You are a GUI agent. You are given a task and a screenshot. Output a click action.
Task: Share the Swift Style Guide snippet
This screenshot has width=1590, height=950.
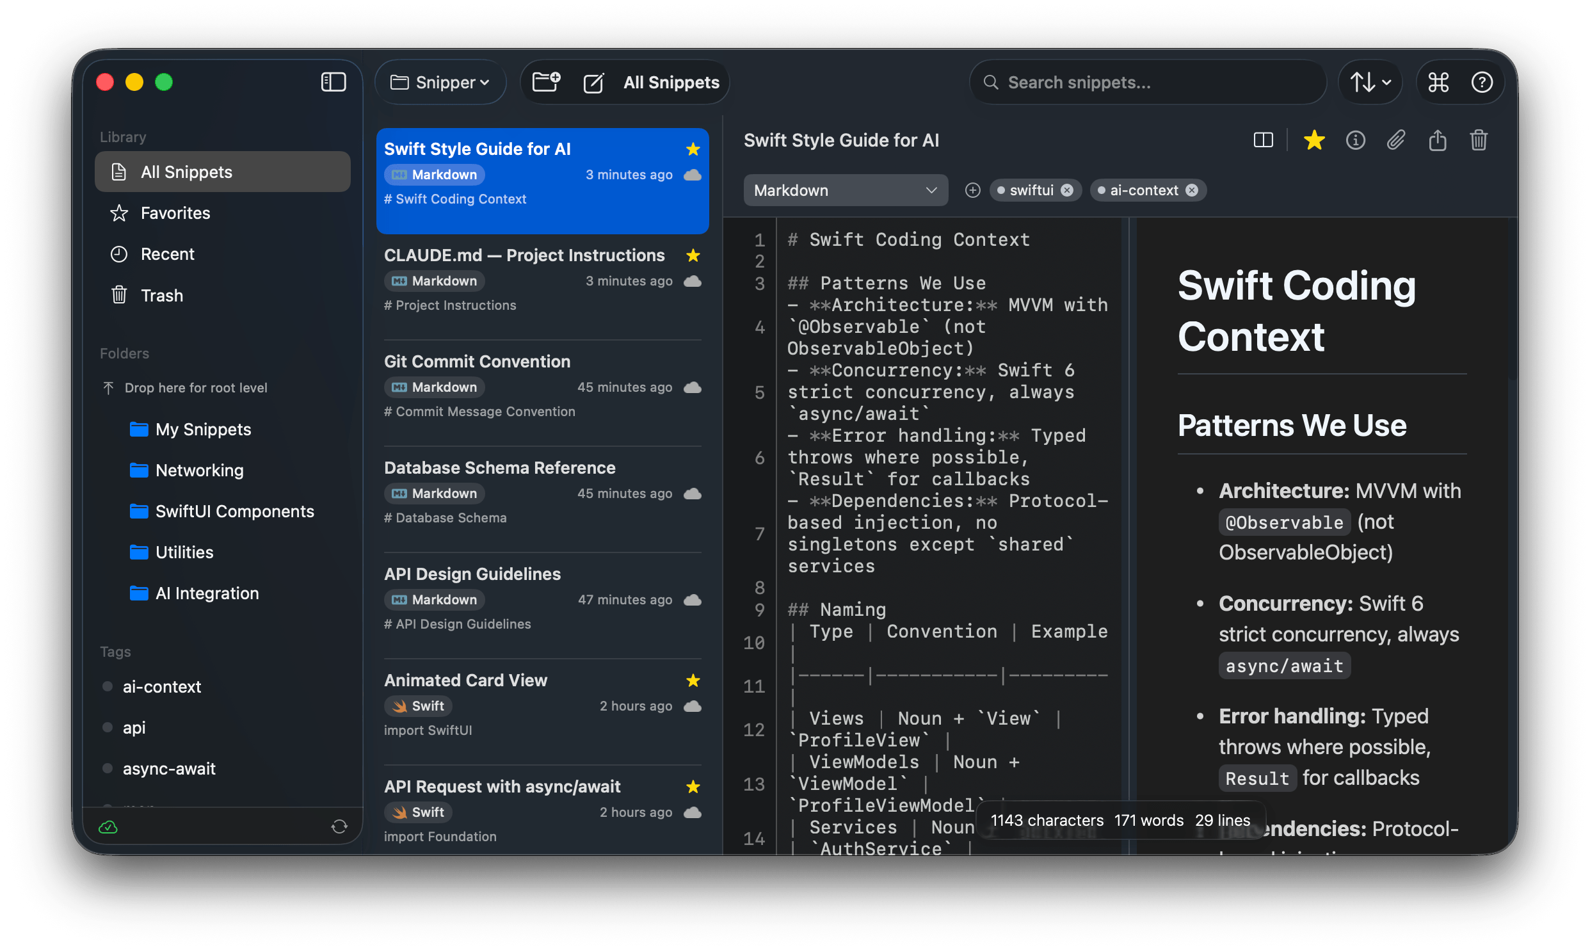pyautogui.click(x=1438, y=140)
